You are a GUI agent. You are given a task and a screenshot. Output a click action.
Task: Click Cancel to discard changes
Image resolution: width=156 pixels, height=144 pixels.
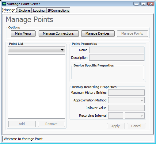pos(136,126)
